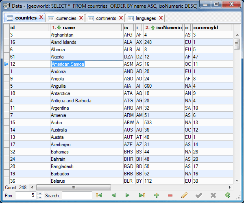Toggle sort on the name column header
Image resolution: width=244 pixels, height=203 pixels.
click(x=86, y=28)
